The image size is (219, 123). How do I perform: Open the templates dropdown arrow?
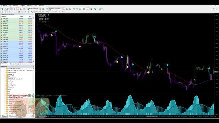[x=102, y=9]
